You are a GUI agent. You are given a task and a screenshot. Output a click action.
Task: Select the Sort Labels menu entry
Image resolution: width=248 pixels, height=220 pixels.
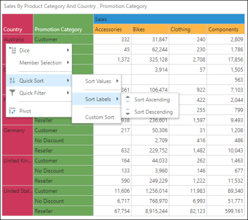point(96,99)
